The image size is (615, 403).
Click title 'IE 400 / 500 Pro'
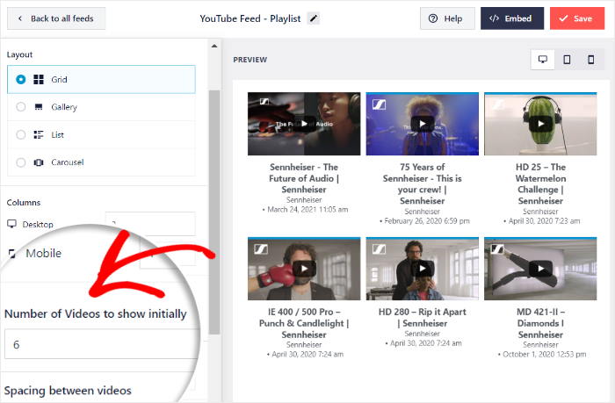[x=304, y=323]
